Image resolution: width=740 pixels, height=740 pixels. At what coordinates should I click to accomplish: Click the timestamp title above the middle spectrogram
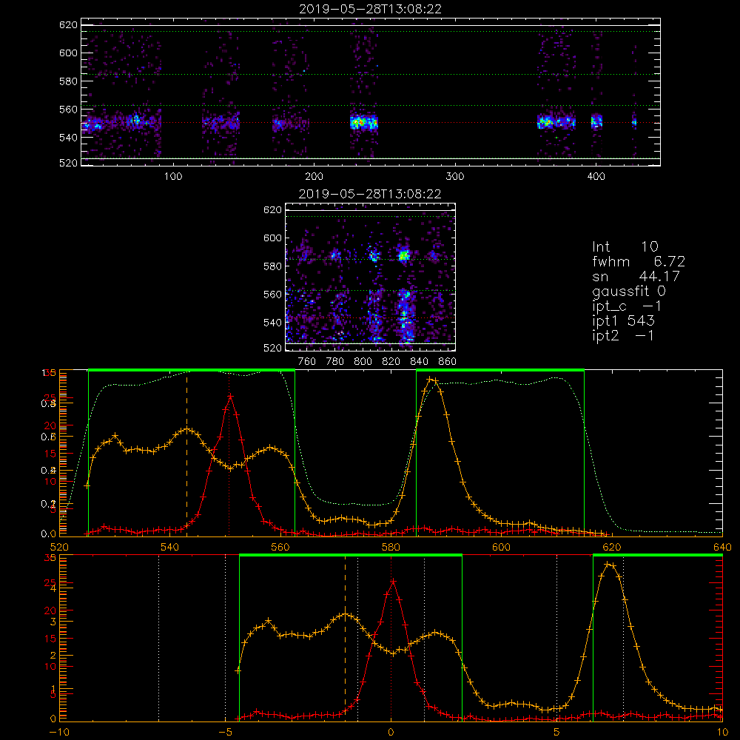pos(370,194)
